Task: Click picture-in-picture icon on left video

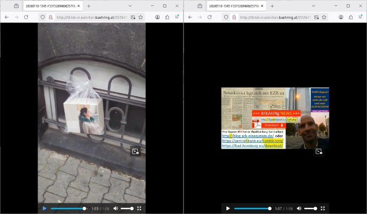Action: (x=135, y=151)
